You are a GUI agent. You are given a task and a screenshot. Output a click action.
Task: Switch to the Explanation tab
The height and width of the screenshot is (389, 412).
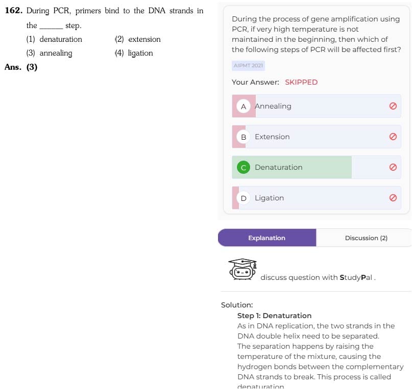(x=267, y=238)
